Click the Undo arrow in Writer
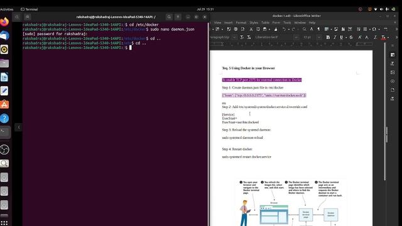This screenshot has width=402, height=226. point(284,30)
